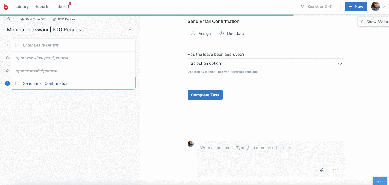The width and height of the screenshot is (389, 185).
Task: Click in the search box
Action: tap(319, 7)
